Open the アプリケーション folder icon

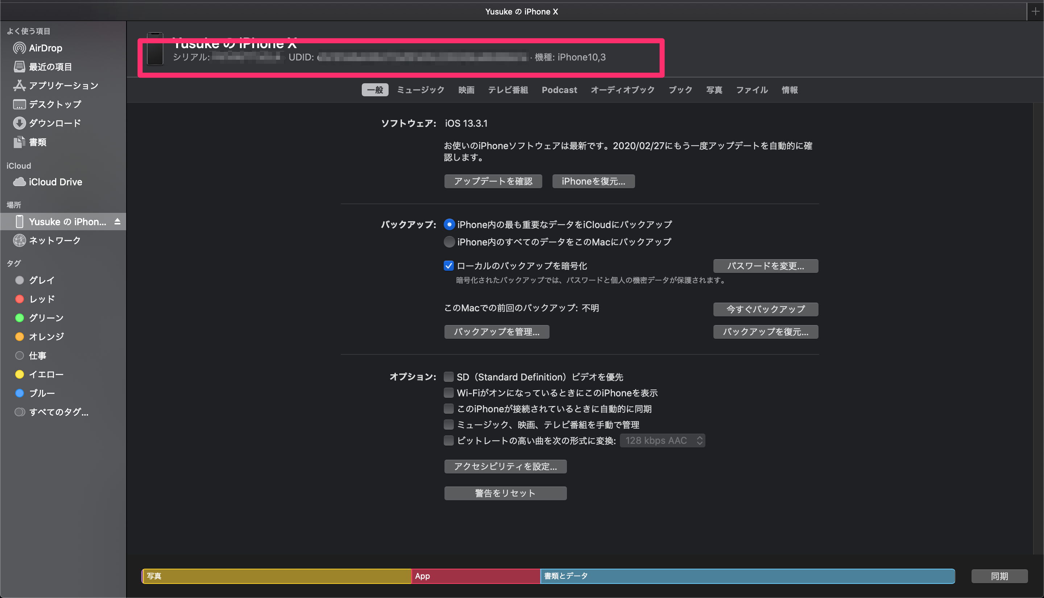(x=19, y=85)
